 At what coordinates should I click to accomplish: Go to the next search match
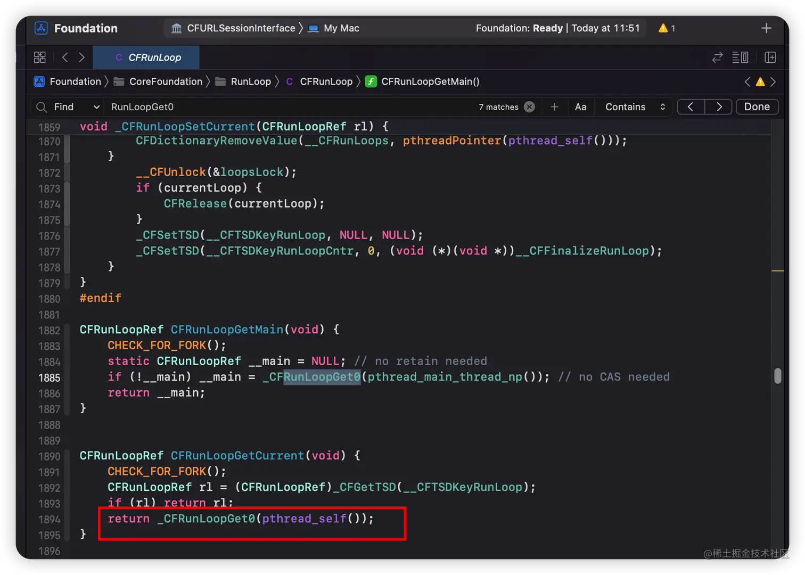(x=719, y=107)
